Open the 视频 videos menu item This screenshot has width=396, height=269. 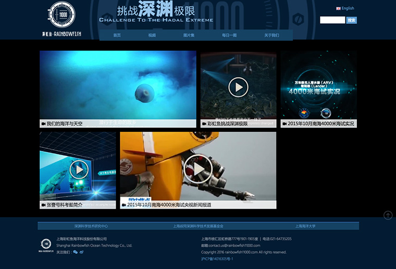click(x=152, y=35)
